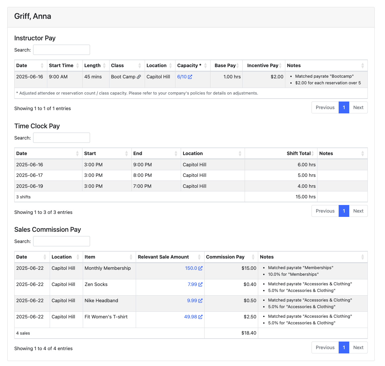Image resolution: width=385 pixels, height=366 pixels.
Task: Open the 6/10 capacity external link icon
Action: coord(190,77)
